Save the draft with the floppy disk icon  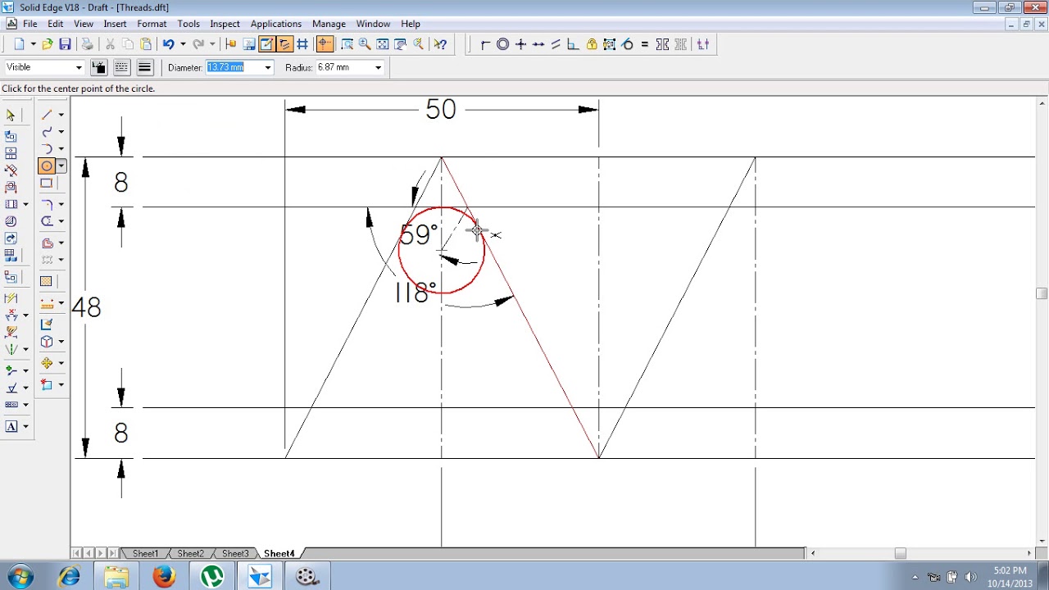point(65,44)
